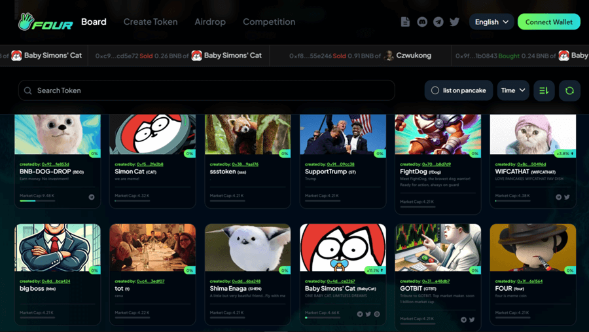Screen dimensions: 589x332
Task: Click the FOUR logo
Action: click(45, 22)
